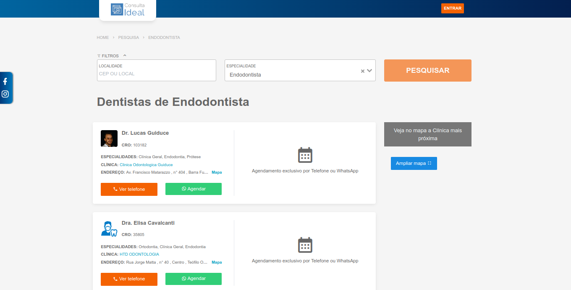Click Agendar for Dra. Elisa Cavalcanti
Screen dimensions: 571x290
click(194, 279)
